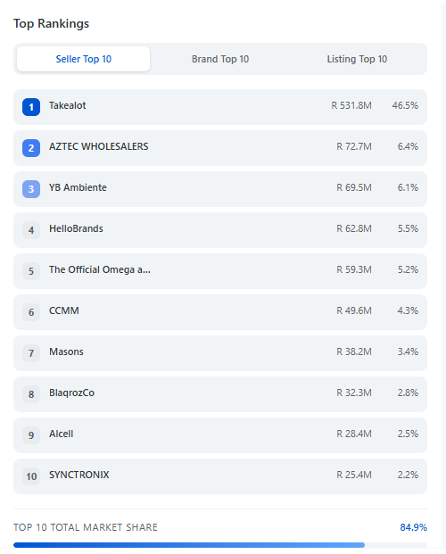Click the R 32.3M revenue value
Image resolution: width=446 pixels, height=554 pixels.
tap(354, 393)
